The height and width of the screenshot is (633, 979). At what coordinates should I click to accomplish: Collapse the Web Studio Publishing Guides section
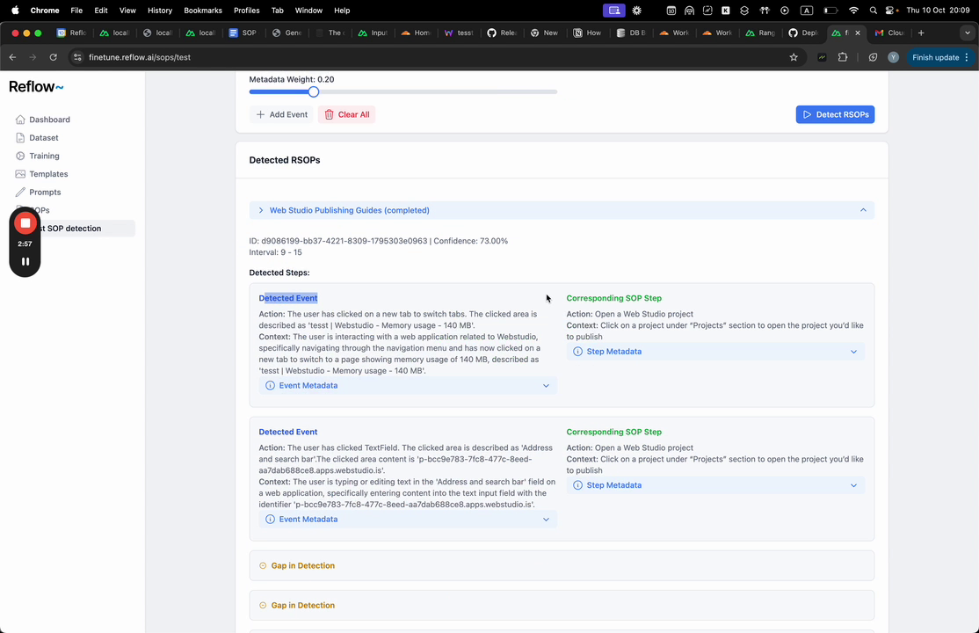pos(562,210)
